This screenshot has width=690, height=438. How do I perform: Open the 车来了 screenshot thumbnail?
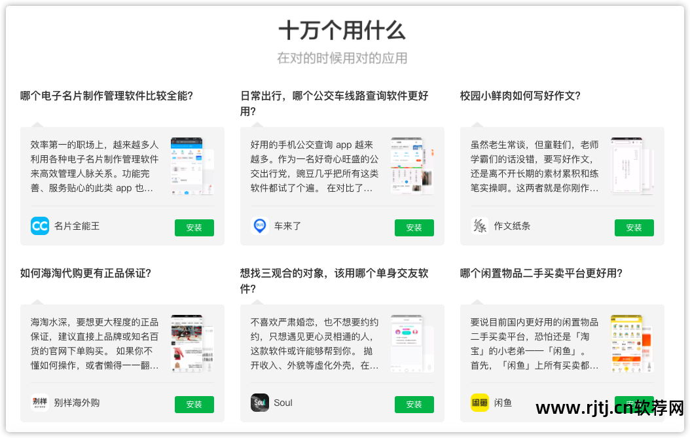click(x=412, y=166)
